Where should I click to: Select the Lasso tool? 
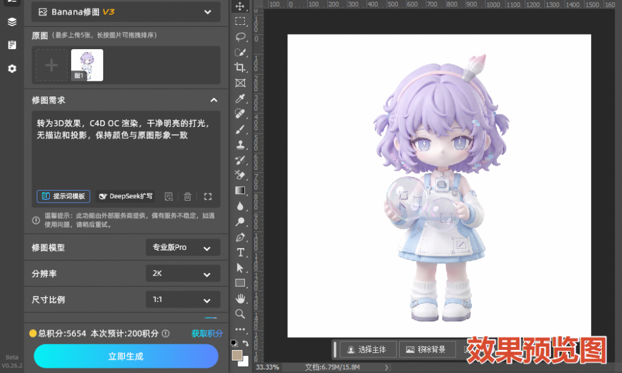(240, 37)
